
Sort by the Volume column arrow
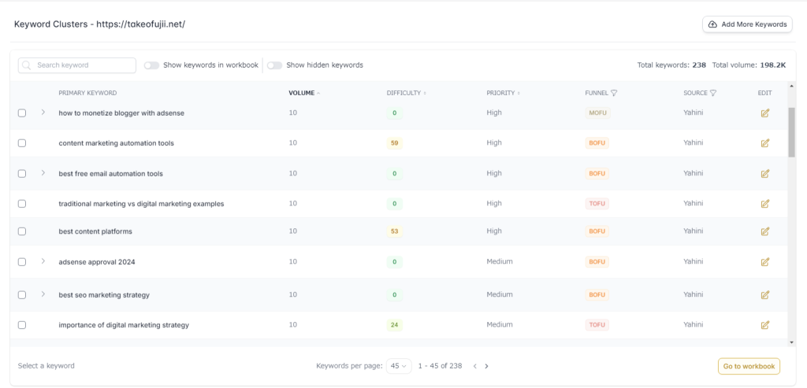[318, 93]
